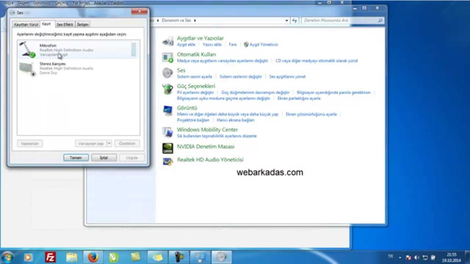Open the Sistem sesini ayarla link

[195, 77]
